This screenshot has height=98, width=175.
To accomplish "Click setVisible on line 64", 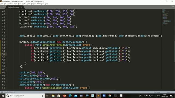I will [x=27, y=82].
